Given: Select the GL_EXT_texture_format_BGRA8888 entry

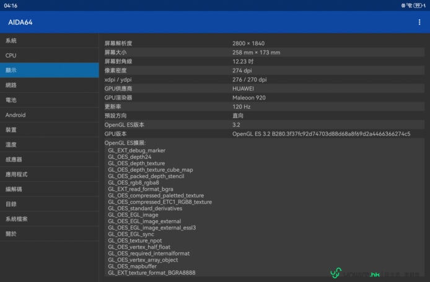Looking at the screenshot, I should pos(152,273).
